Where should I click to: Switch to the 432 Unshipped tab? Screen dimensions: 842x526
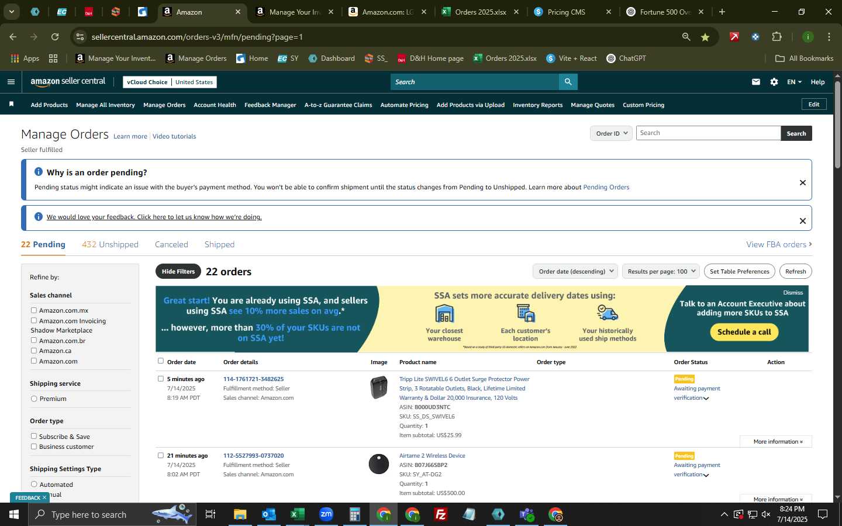tap(110, 244)
